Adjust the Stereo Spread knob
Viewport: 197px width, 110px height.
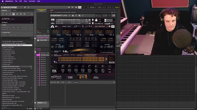point(90,66)
